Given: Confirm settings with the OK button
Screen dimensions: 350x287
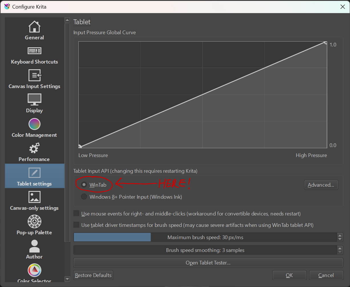Looking at the screenshot, I should click(289, 275).
